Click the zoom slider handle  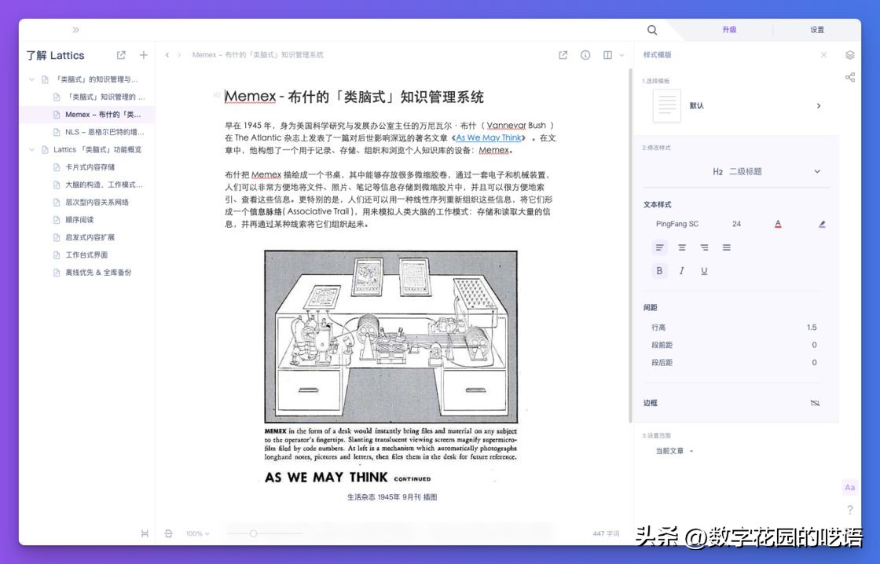[x=254, y=533]
